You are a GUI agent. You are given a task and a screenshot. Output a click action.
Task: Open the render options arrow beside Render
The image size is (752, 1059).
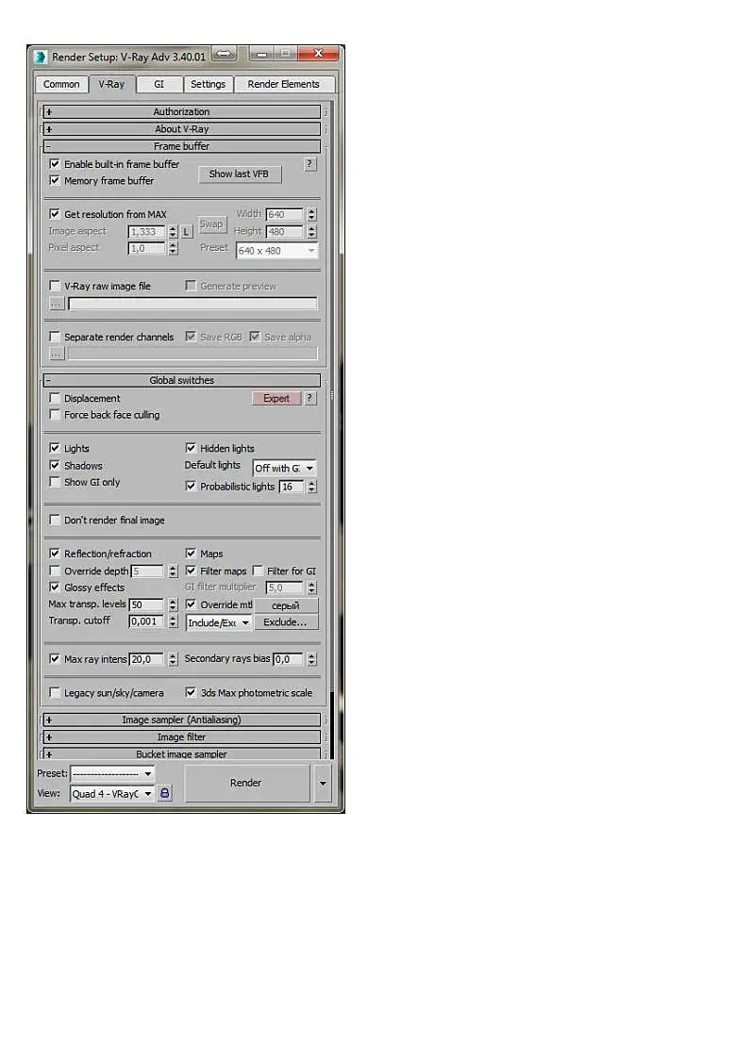pos(323,784)
